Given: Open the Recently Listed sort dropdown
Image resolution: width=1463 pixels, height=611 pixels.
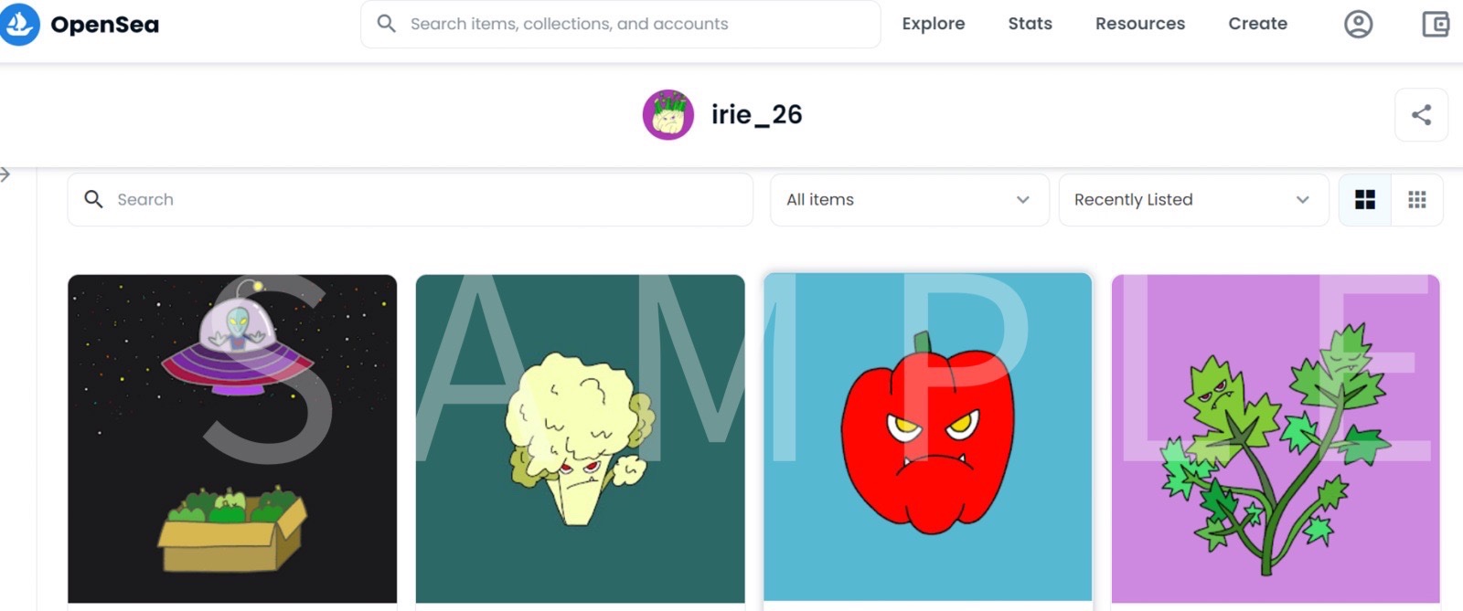Looking at the screenshot, I should pyautogui.click(x=1193, y=200).
